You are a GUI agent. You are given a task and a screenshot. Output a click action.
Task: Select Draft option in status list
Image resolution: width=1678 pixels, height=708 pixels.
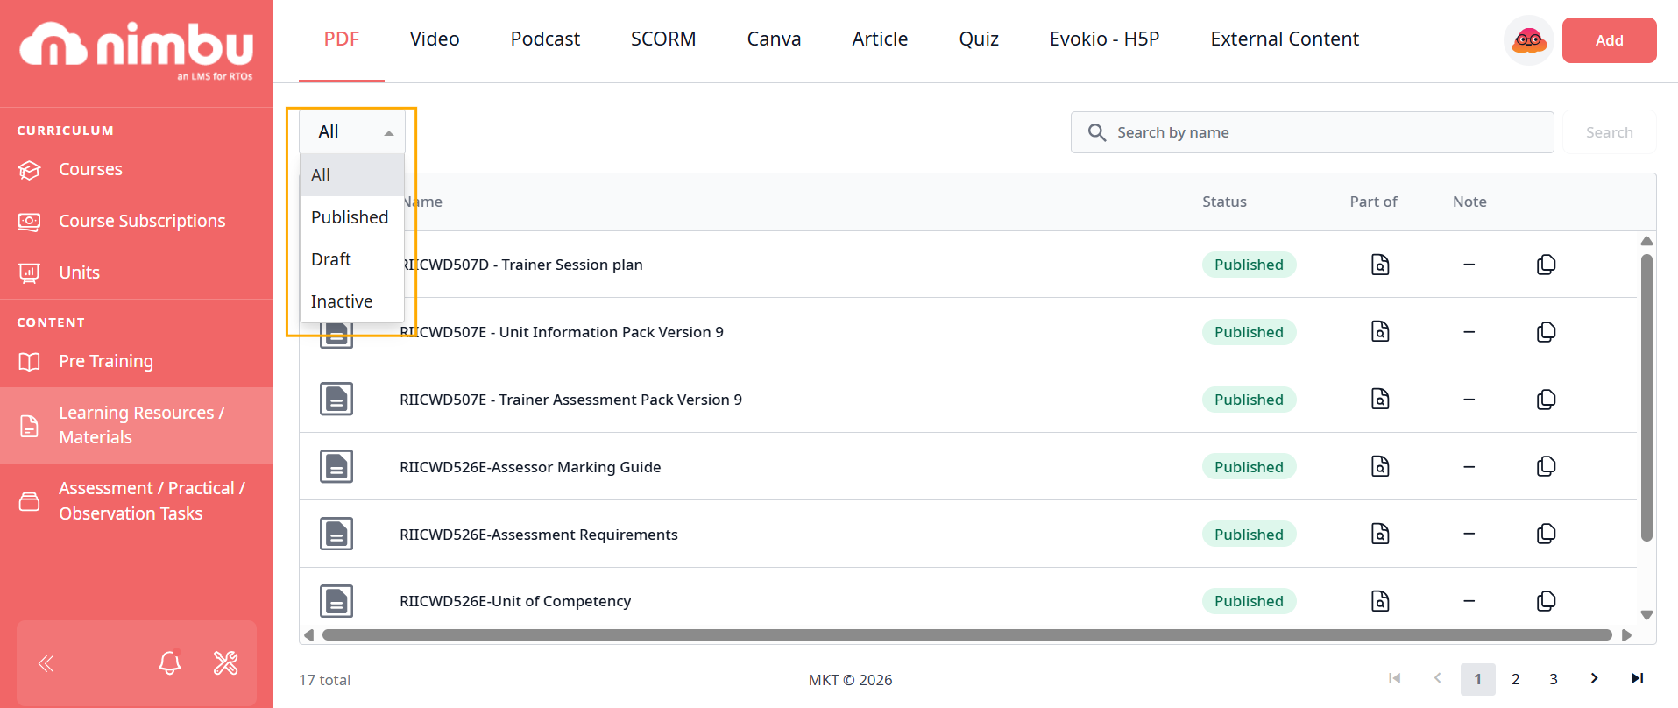click(352, 259)
